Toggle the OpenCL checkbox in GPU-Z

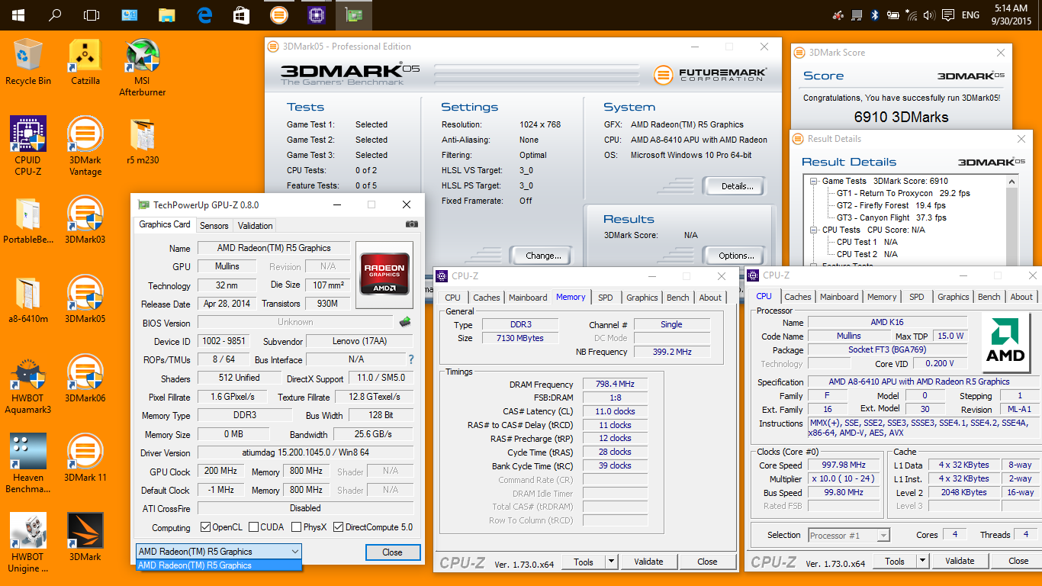pos(205,527)
